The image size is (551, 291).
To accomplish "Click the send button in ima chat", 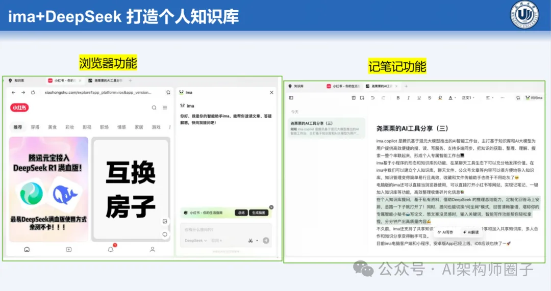I will point(266,241).
